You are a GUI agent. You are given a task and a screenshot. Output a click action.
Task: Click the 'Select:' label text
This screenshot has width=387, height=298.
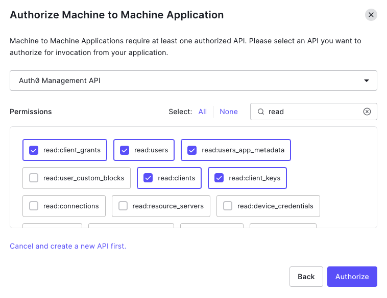(x=180, y=112)
